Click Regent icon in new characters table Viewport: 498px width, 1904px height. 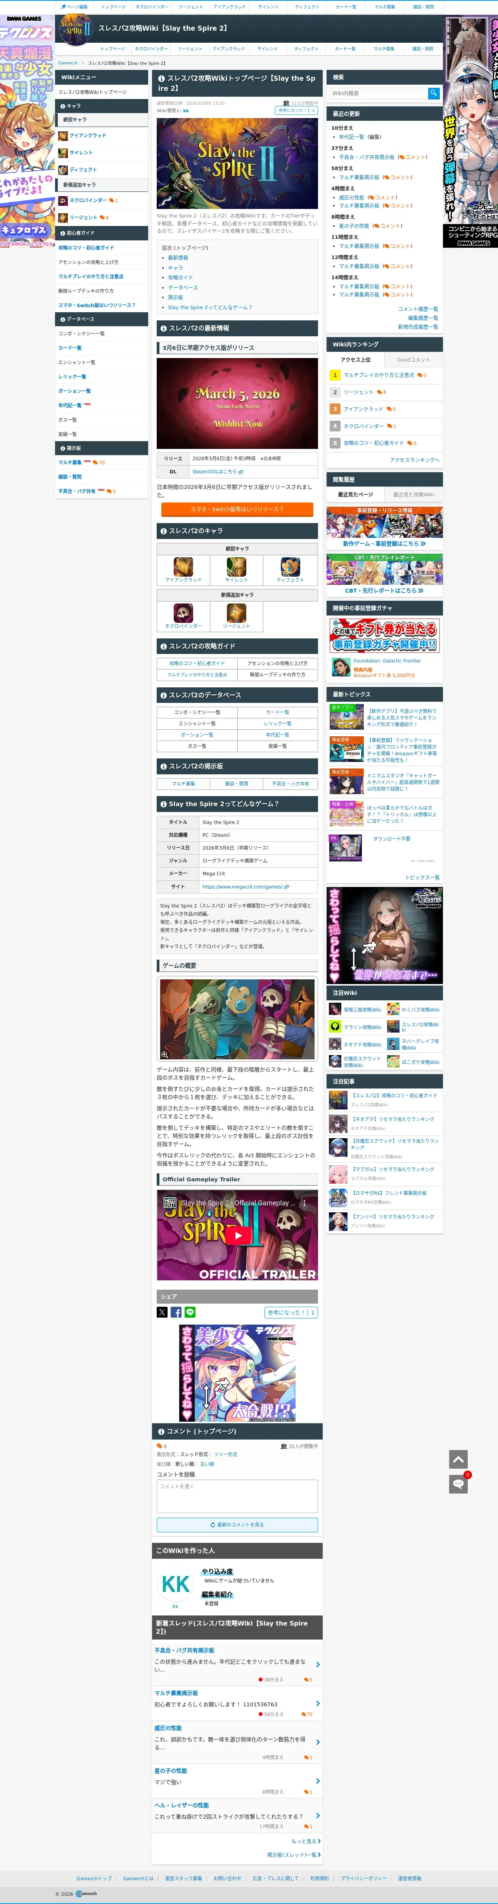coord(236,613)
